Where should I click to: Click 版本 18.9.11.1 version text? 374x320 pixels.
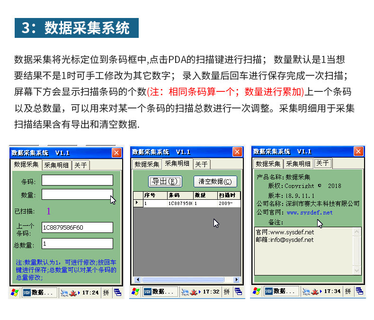tap(291, 196)
